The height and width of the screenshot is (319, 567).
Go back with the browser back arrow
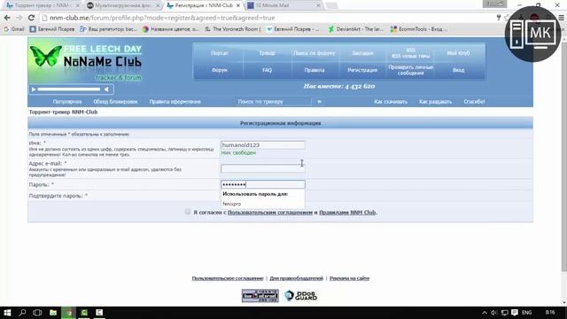tap(7, 18)
